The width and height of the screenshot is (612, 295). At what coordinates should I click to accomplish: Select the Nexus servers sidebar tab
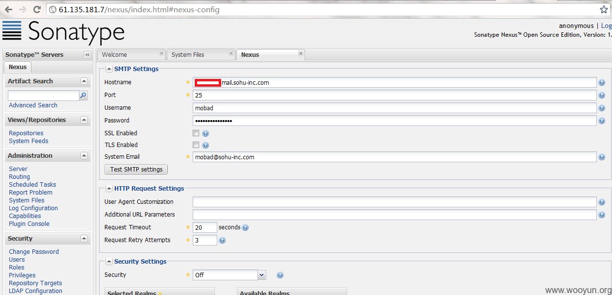point(18,67)
